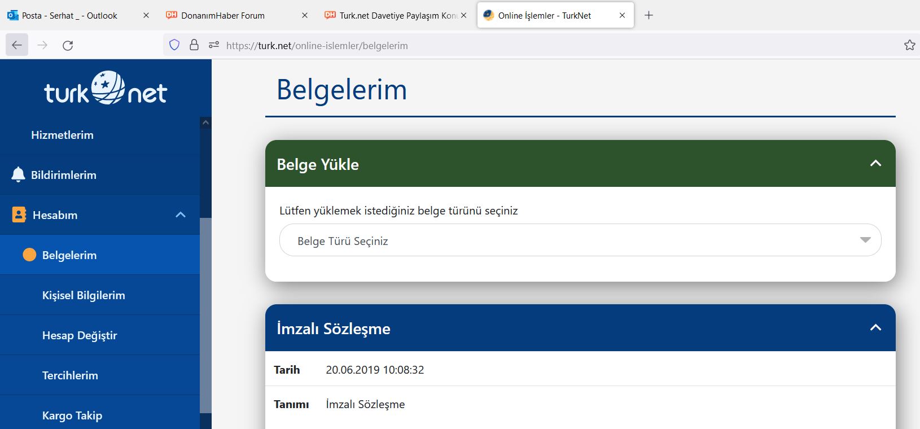Click the İmzalı Sözleşme header title
920x429 pixels.
click(x=334, y=329)
